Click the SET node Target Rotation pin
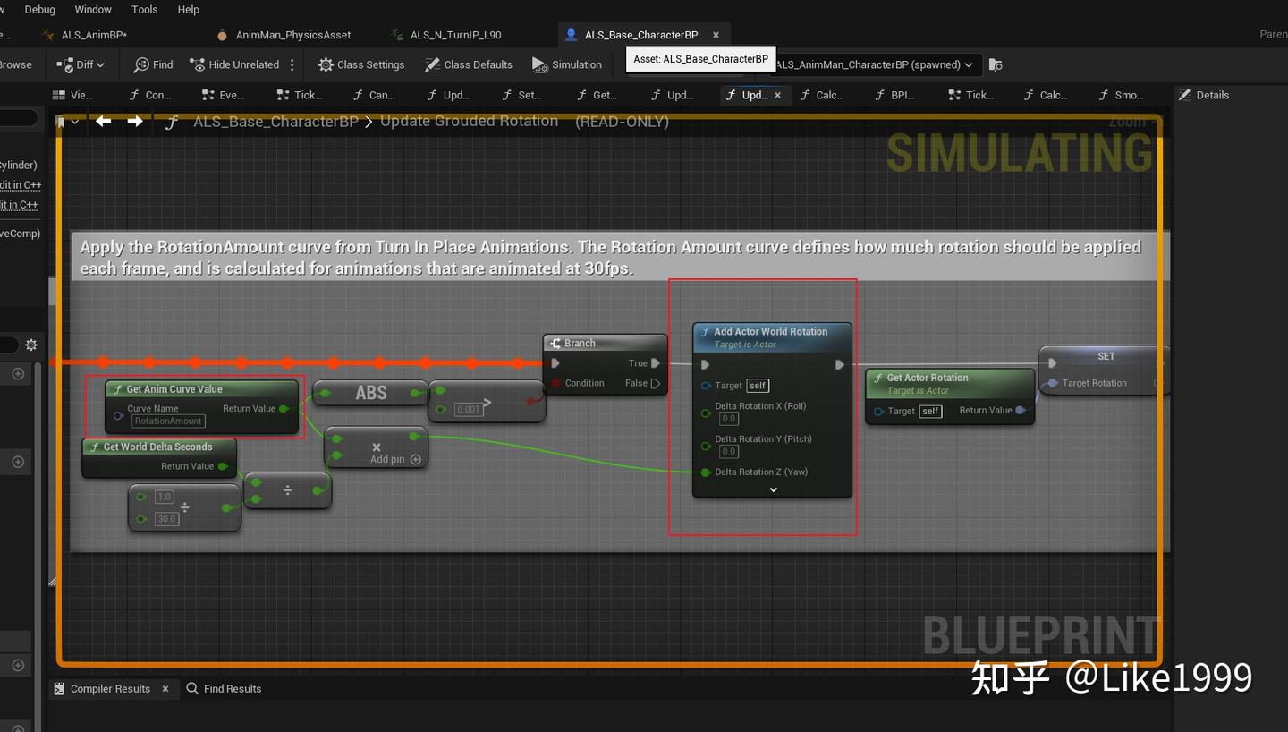 pos(1053,383)
